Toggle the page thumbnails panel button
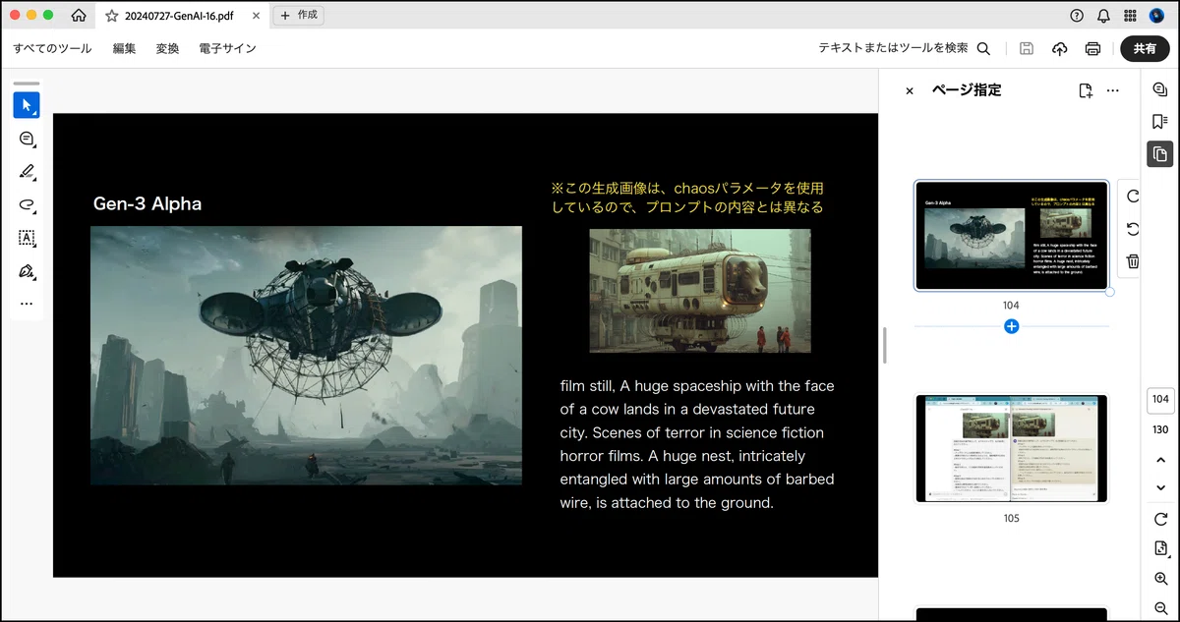Image resolution: width=1180 pixels, height=622 pixels. coord(1159,153)
